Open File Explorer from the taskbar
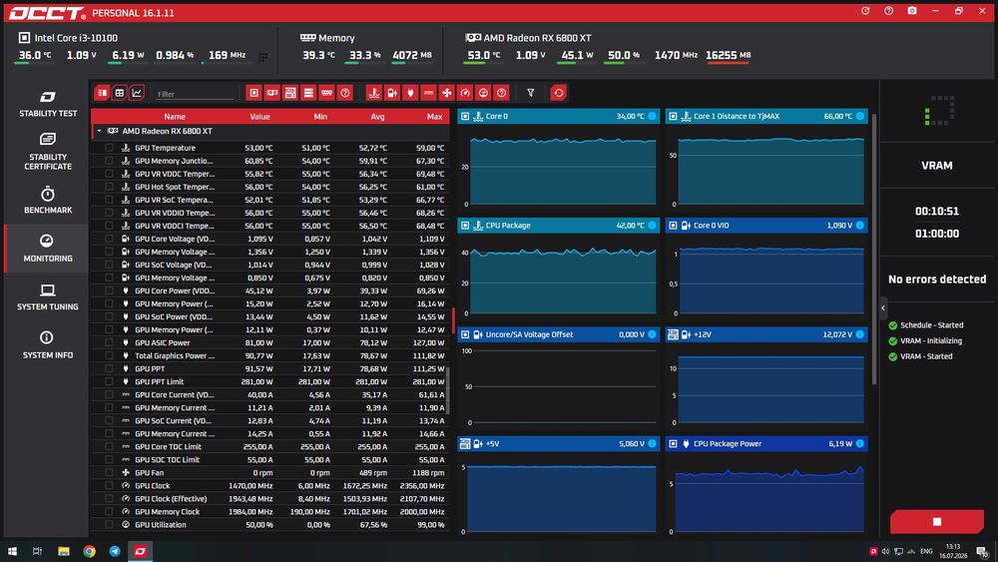Viewport: 998px width, 562px height. point(64,551)
